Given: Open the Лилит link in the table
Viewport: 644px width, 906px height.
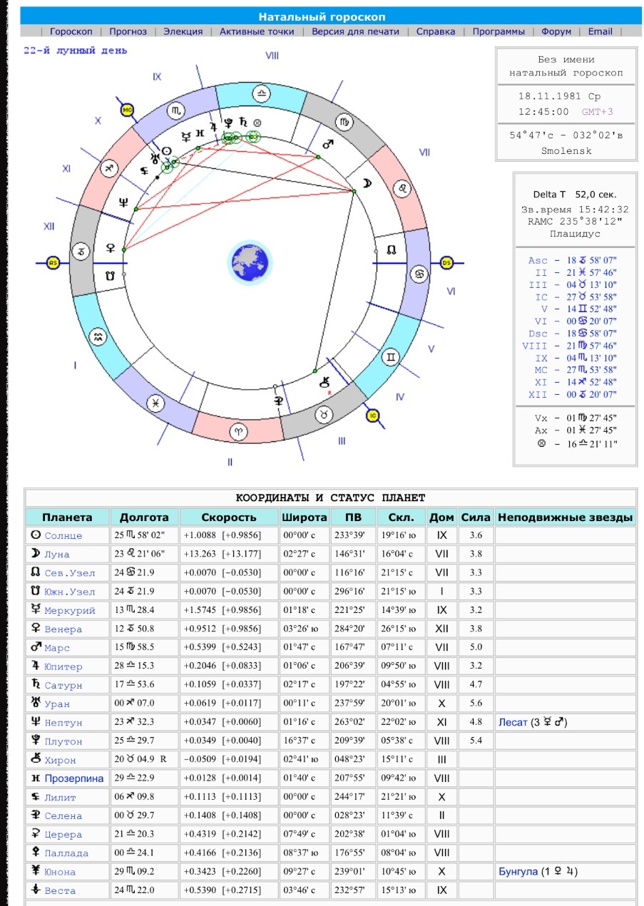Looking at the screenshot, I should [x=60, y=798].
